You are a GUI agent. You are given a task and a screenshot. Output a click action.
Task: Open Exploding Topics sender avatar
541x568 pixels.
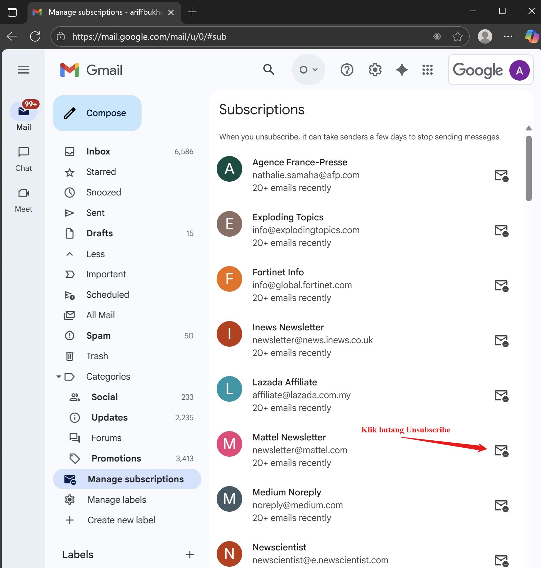click(229, 224)
